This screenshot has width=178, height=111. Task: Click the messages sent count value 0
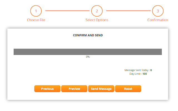click(x=151, y=70)
